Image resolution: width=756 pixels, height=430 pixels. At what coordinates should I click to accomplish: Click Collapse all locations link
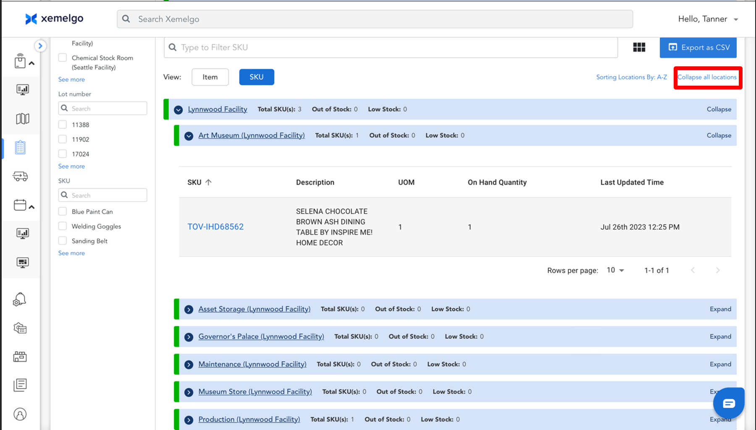coord(707,77)
